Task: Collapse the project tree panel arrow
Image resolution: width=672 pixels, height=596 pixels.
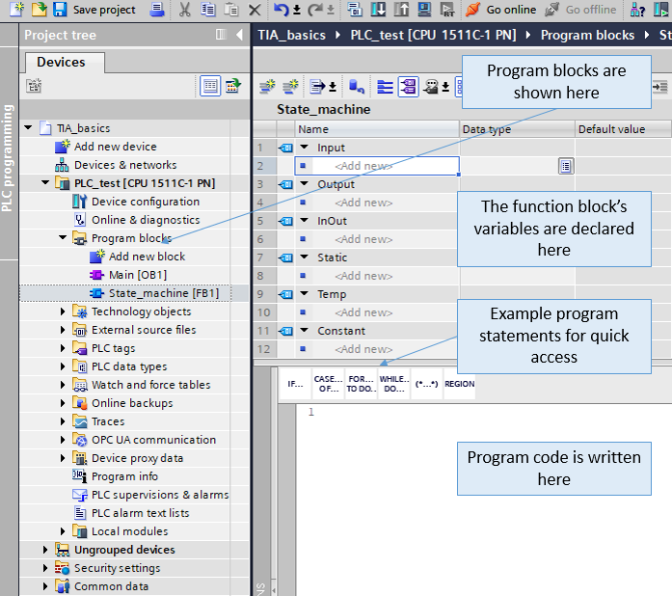Action: 240,35
